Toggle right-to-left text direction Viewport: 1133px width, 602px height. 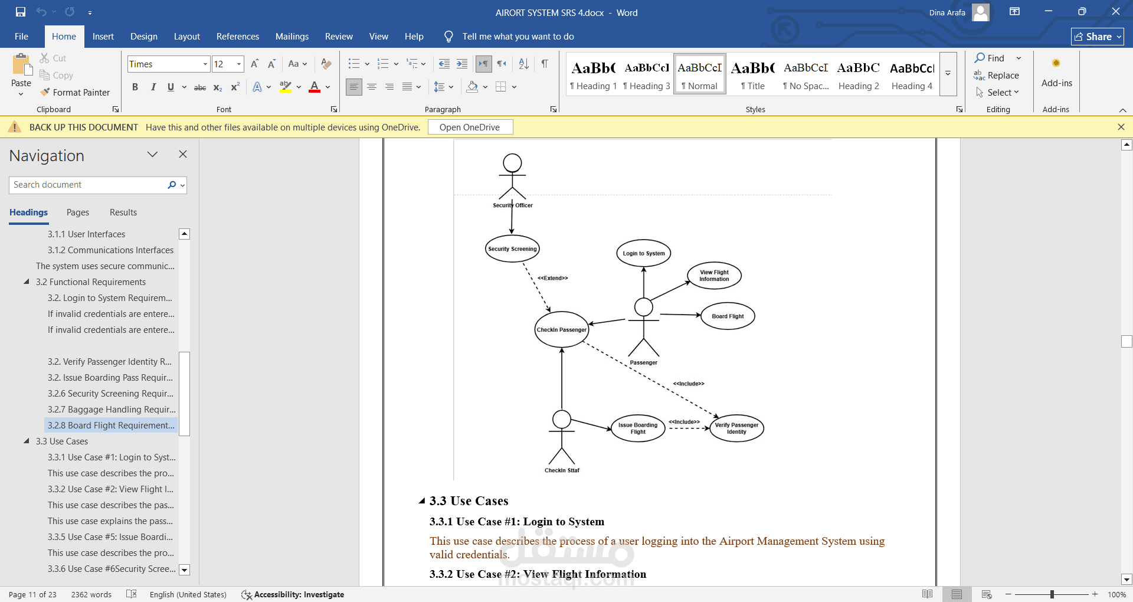502,64
